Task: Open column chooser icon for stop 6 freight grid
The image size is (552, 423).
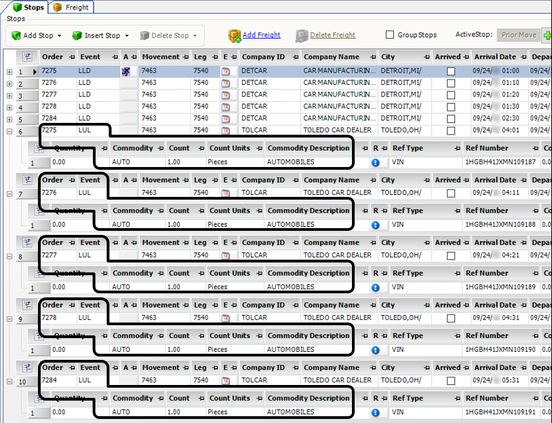Action: (39, 149)
